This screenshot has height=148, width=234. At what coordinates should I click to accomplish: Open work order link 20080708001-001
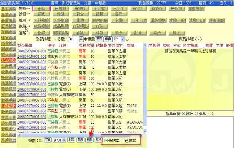[x=32, y=84]
